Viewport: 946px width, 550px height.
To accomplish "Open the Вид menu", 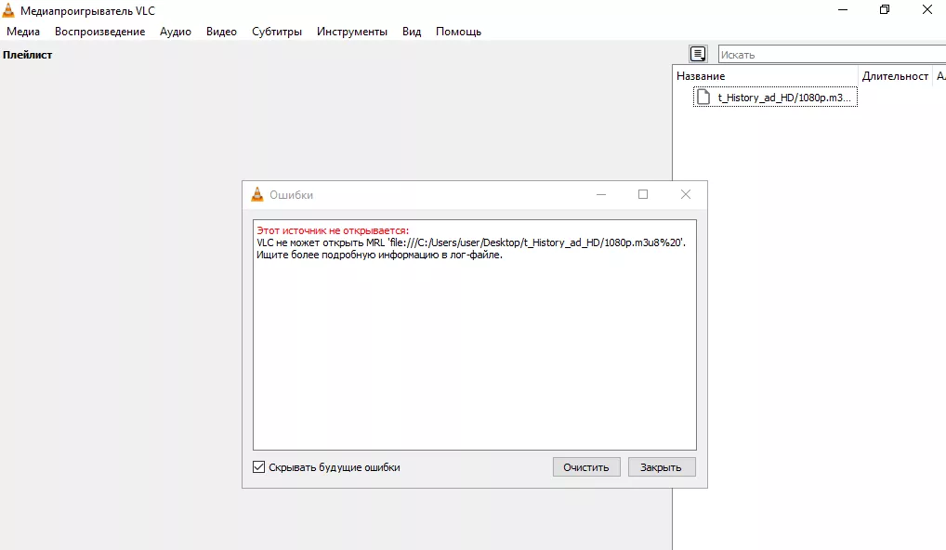I will pos(412,32).
